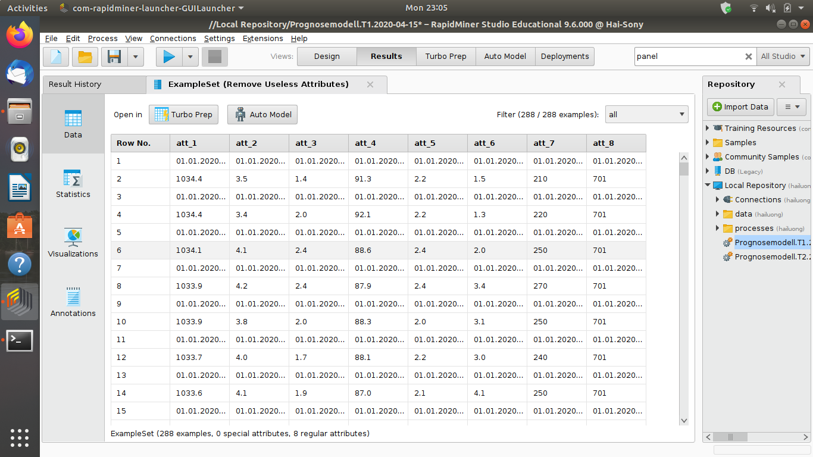Open the Terminal from the dock

coord(20,340)
